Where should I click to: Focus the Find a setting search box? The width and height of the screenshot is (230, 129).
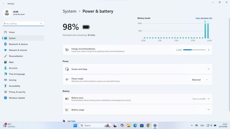23,24
